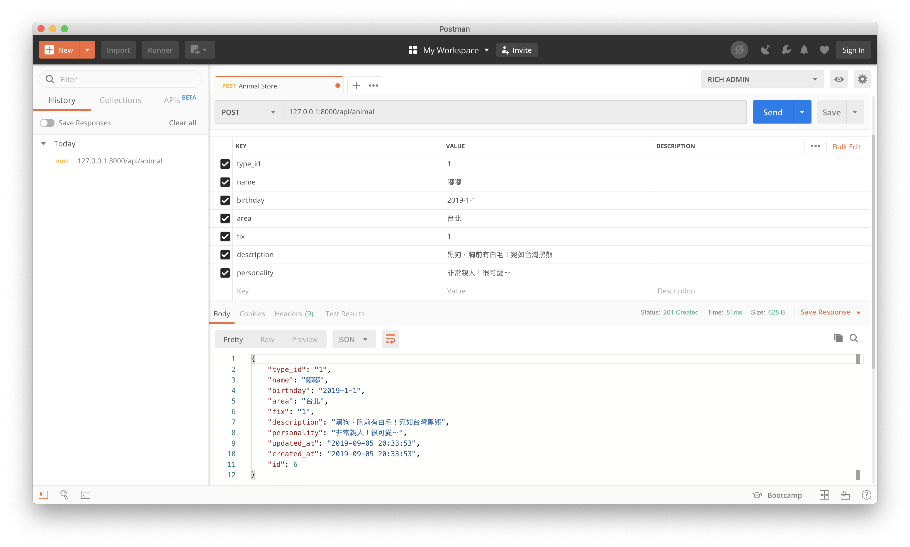Screen dimensions: 910x547
Task: Open the Postman console icon
Action: point(85,495)
